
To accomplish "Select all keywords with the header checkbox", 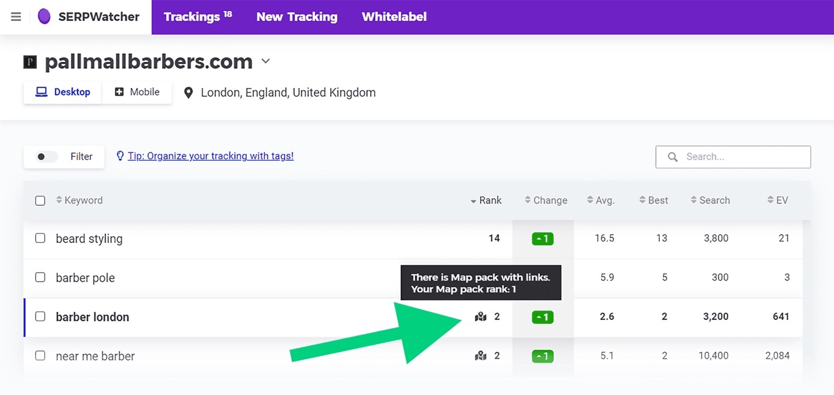I will tap(40, 200).
